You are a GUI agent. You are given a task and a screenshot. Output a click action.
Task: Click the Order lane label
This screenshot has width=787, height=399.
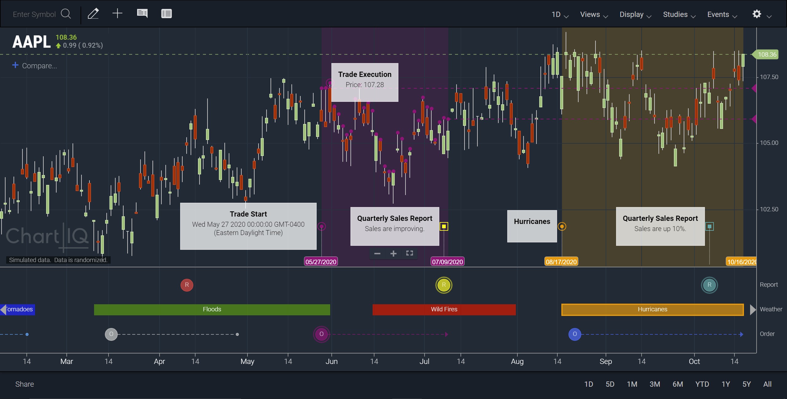767,334
